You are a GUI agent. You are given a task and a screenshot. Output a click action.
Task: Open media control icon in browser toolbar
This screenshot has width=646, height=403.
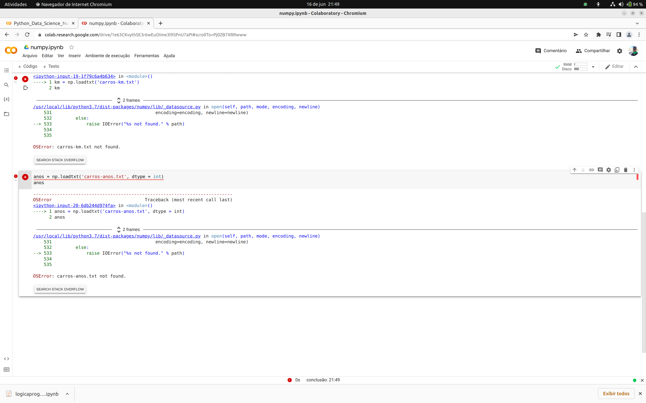click(609, 35)
